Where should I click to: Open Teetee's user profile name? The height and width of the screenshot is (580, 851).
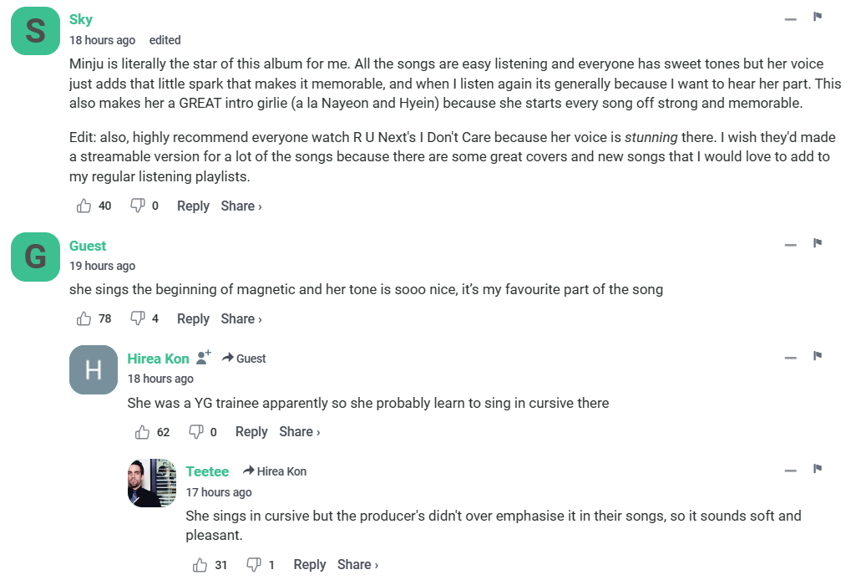click(207, 471)
